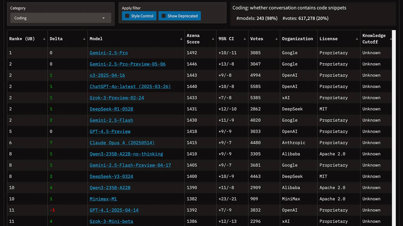Sort by Rank* (UB) column arrow
403x226 pixels.
click(44, 39)
